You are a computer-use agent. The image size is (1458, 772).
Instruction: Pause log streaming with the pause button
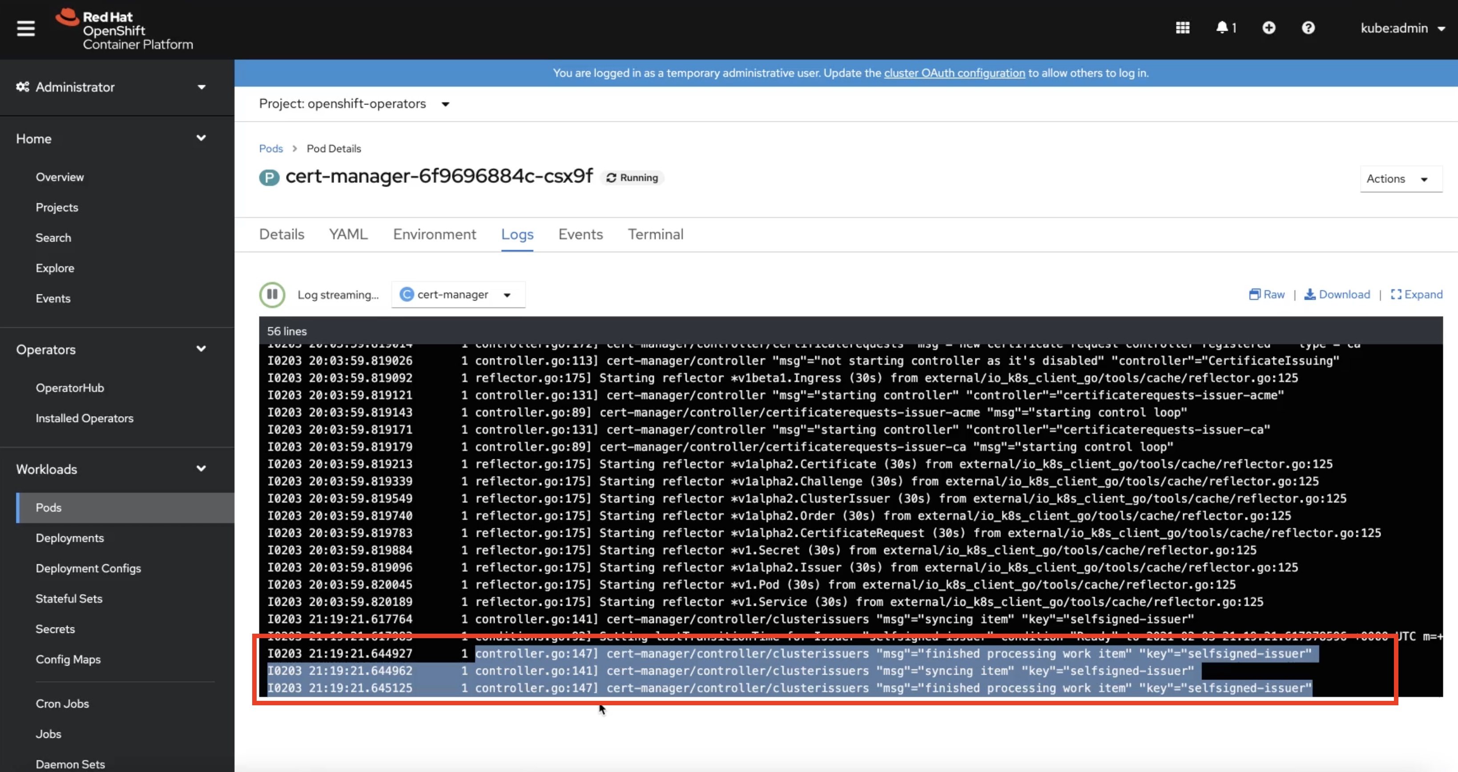272,294
